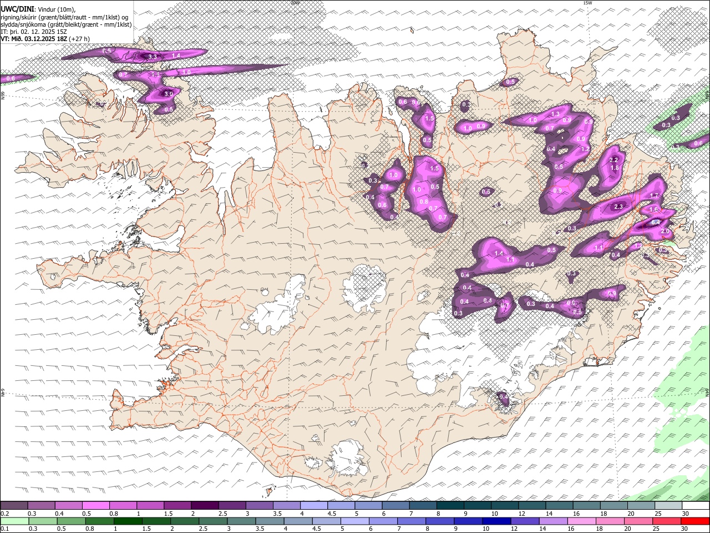Select the darkest green lower swatch between 1 and 1.5

click(128, 521)
